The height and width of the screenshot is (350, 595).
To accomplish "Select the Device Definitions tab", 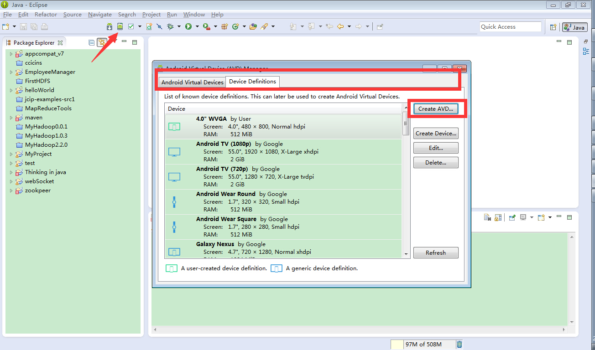I will [252, 82].
